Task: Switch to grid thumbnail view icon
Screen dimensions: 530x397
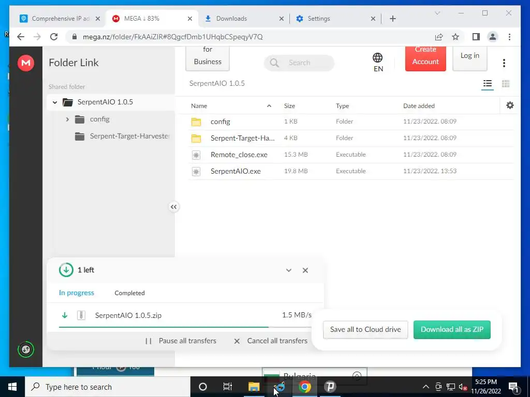Action: [506, 83]
